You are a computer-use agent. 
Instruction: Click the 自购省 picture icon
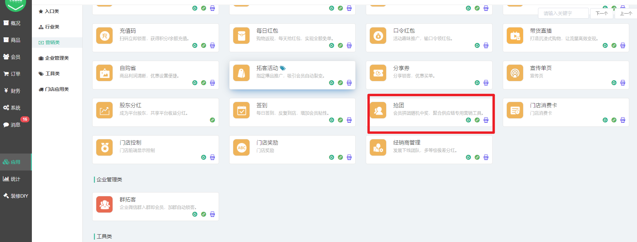tap(104, 73)
